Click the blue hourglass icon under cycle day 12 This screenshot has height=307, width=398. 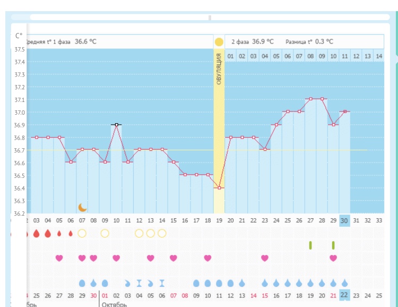139,283
